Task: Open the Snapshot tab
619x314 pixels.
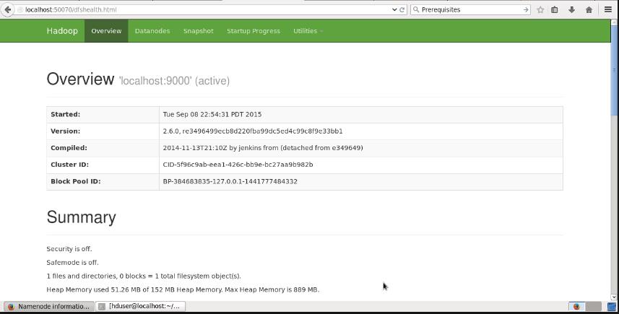Action: [198, 31]
